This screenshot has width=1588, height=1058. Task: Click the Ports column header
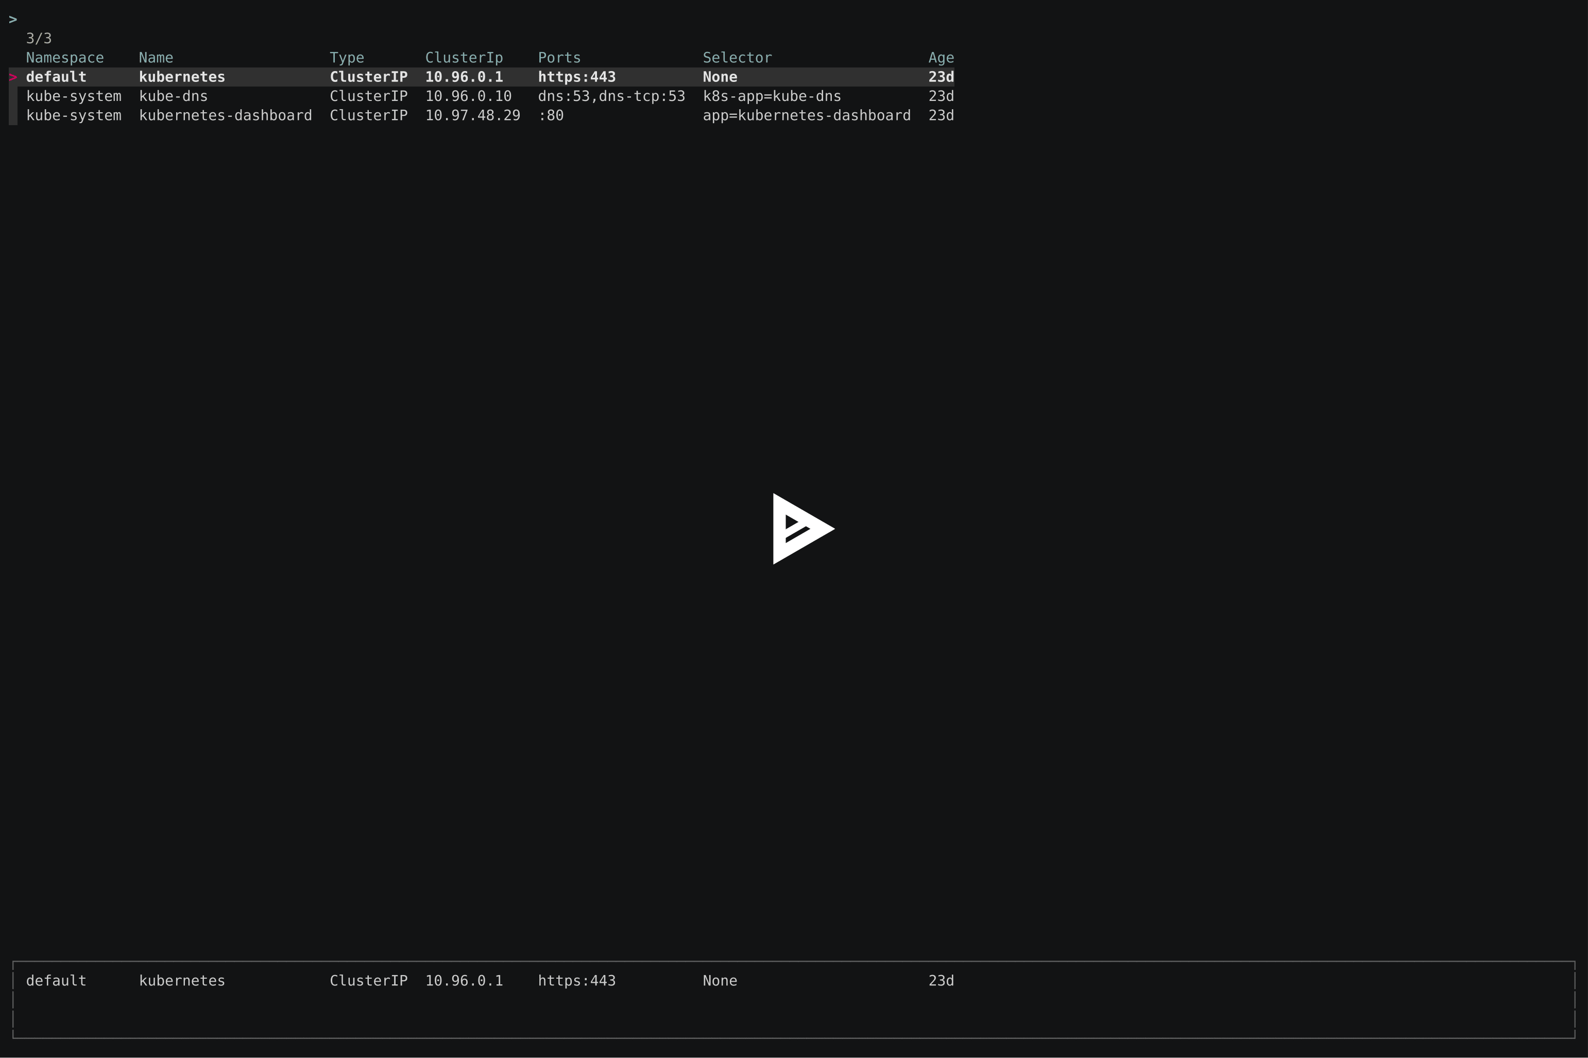559,58
